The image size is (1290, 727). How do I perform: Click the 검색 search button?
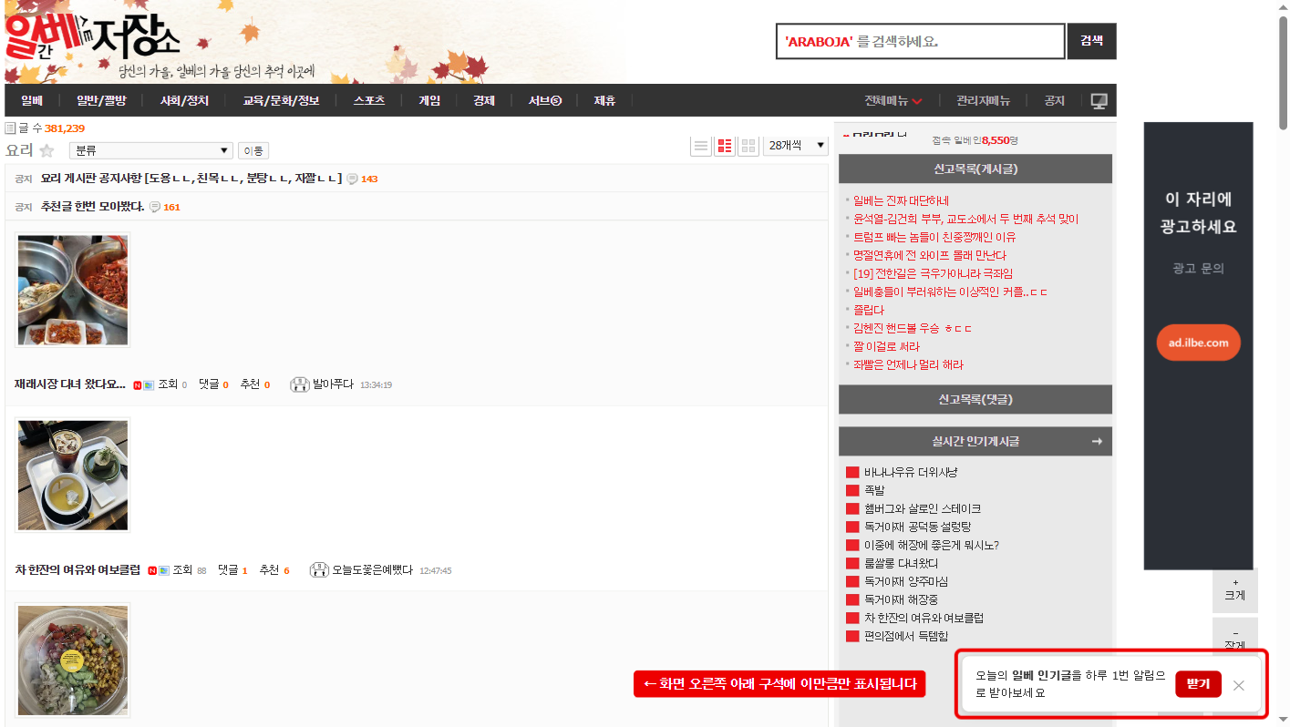tap(1091, 41)
